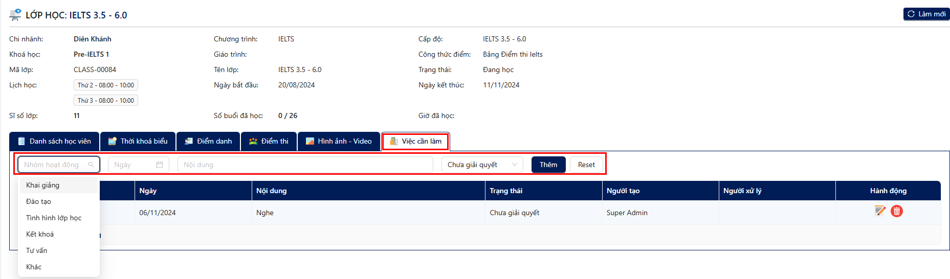
Task: Select the Việc cần làm tab
Action: 415,141
